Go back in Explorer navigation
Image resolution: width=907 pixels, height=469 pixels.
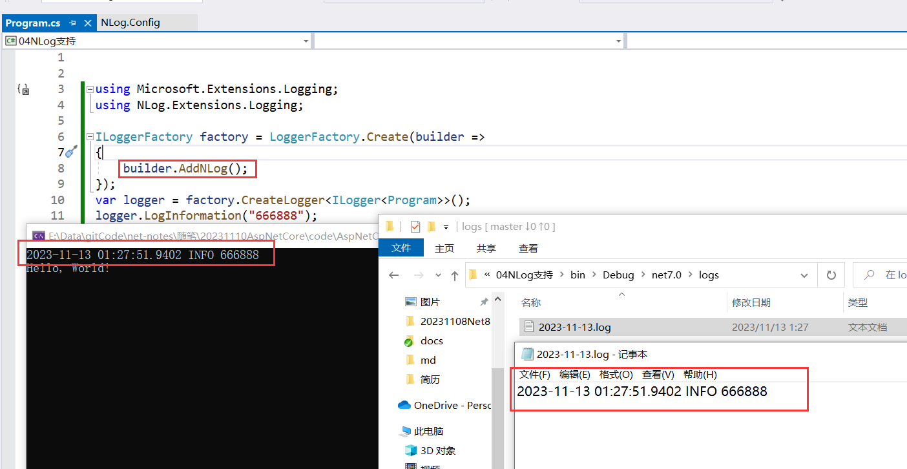point(394,275)
